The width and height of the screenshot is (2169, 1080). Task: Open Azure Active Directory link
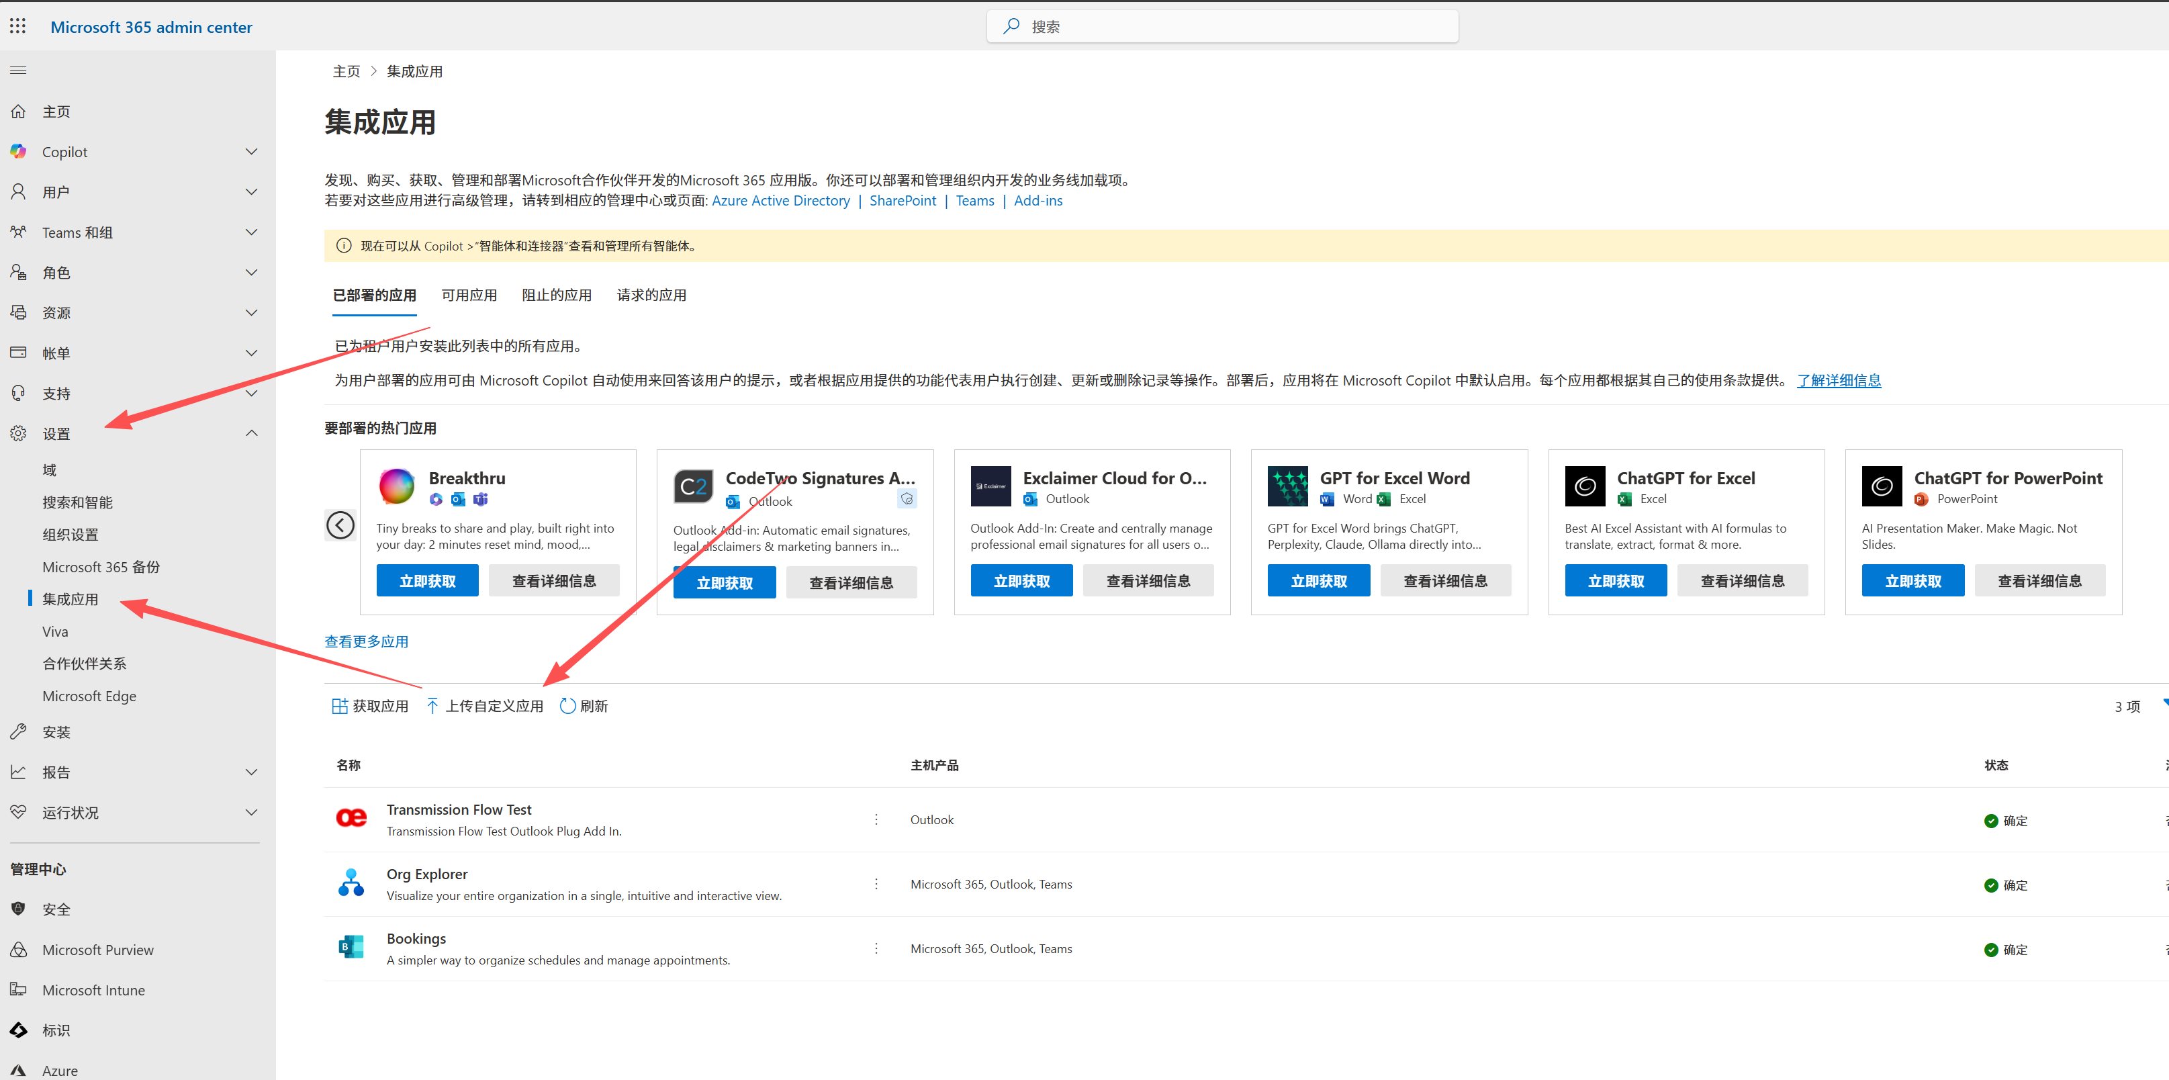[780, 201]
